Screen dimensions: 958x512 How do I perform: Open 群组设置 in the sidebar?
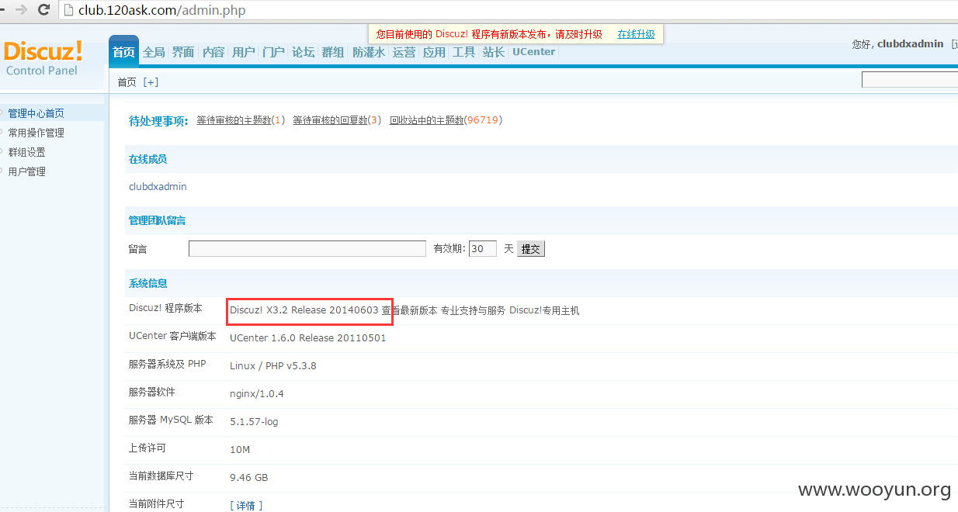(x=26, y=152)
